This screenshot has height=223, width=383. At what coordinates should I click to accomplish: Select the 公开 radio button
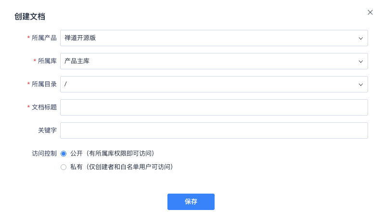(64, 154)
